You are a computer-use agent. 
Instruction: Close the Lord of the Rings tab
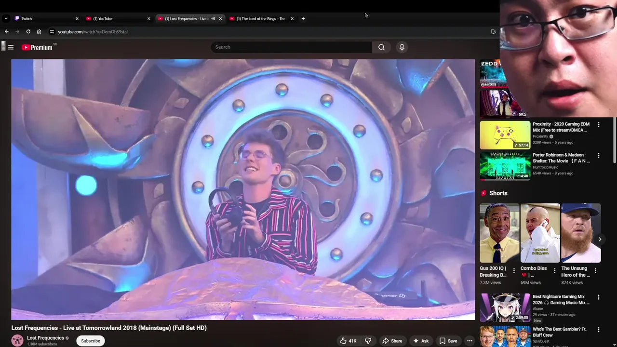[x=292, y=19]
